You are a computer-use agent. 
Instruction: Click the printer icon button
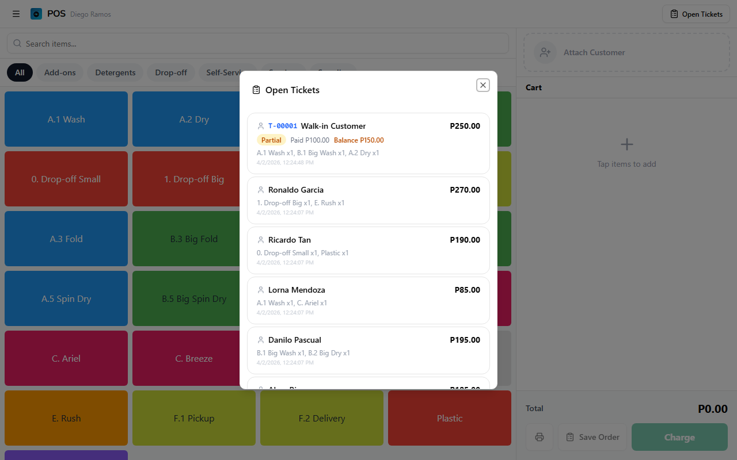click(x=540, y=437)
